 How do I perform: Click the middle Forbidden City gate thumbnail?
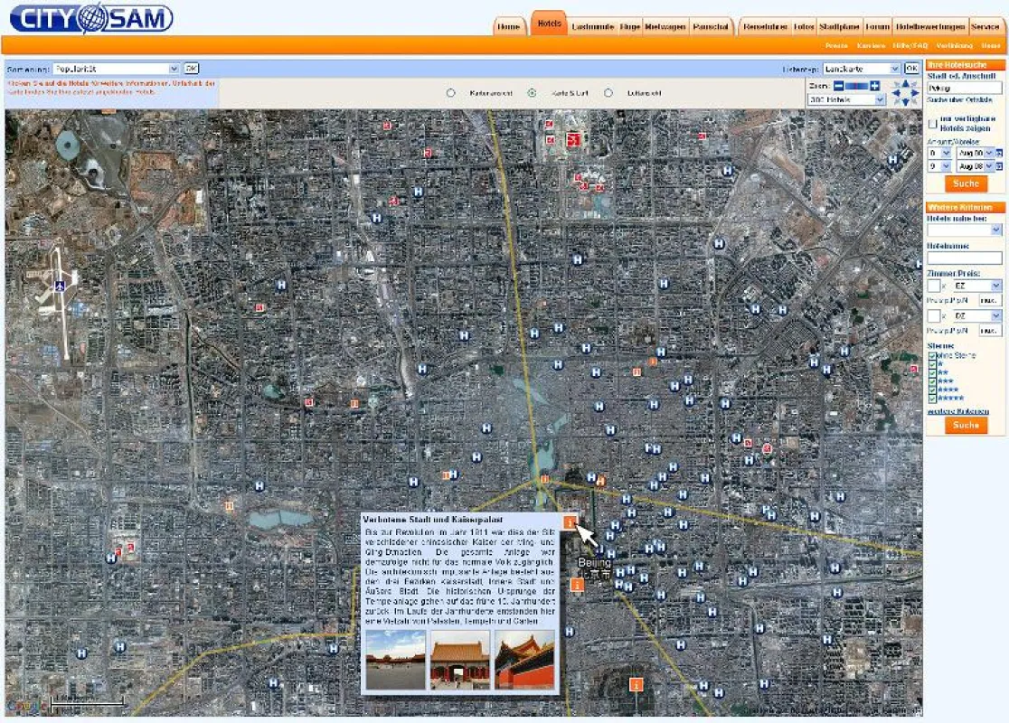pyautogui.click(x=459, y=660)
